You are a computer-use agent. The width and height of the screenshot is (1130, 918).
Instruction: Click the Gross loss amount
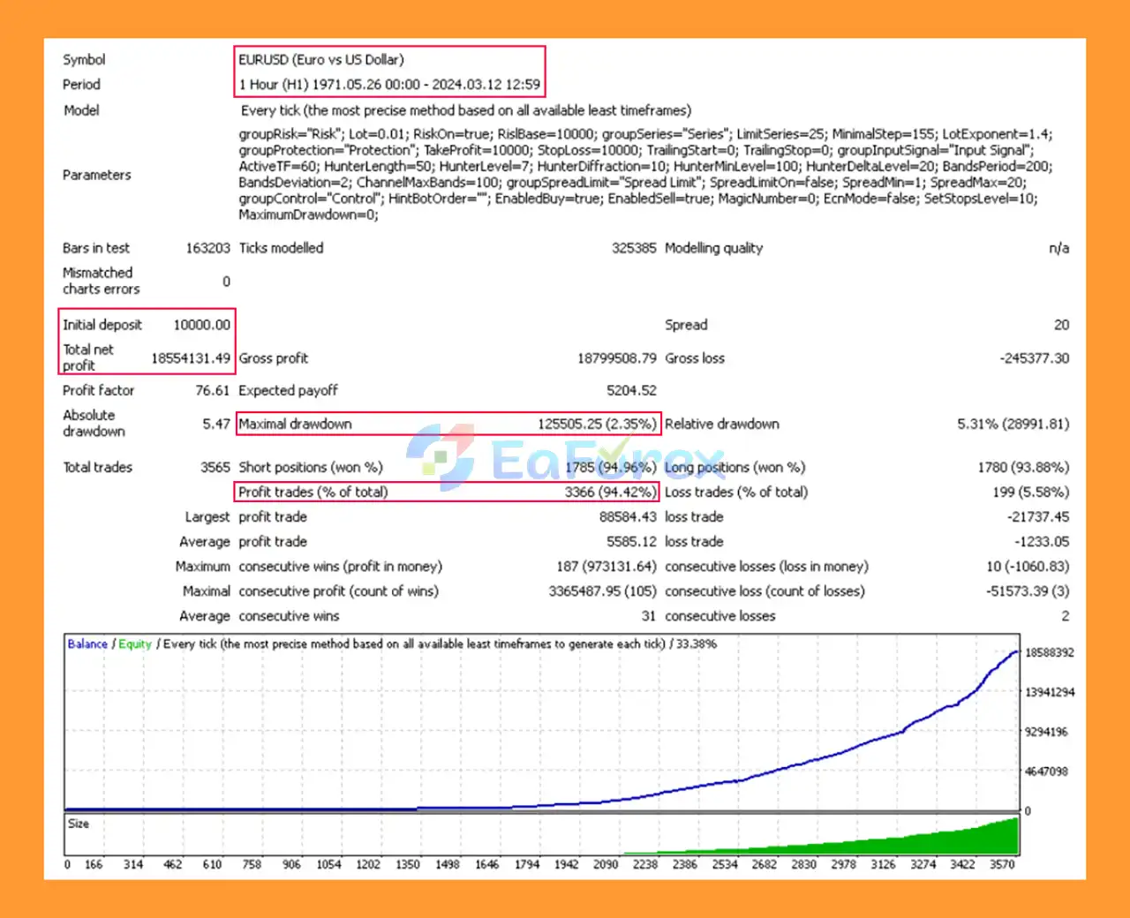[1034, 358]
